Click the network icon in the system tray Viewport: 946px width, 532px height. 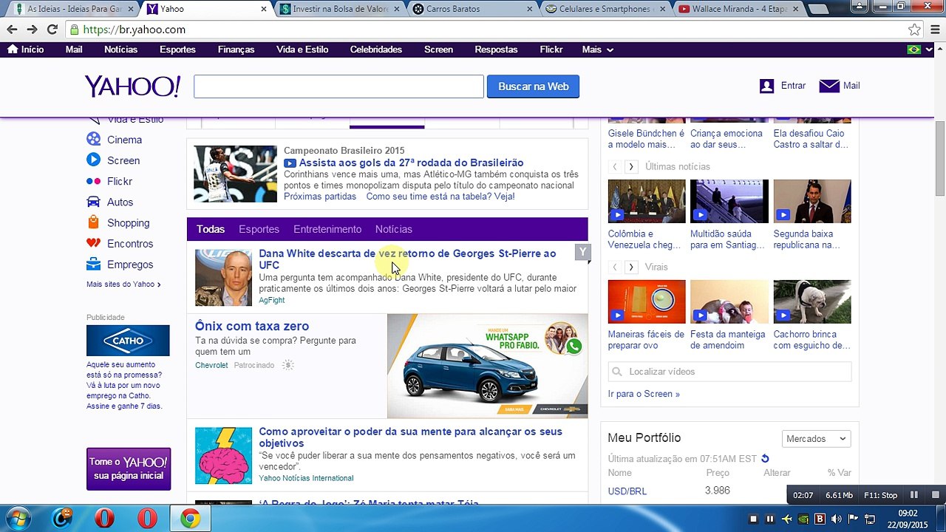coord(870,519)
